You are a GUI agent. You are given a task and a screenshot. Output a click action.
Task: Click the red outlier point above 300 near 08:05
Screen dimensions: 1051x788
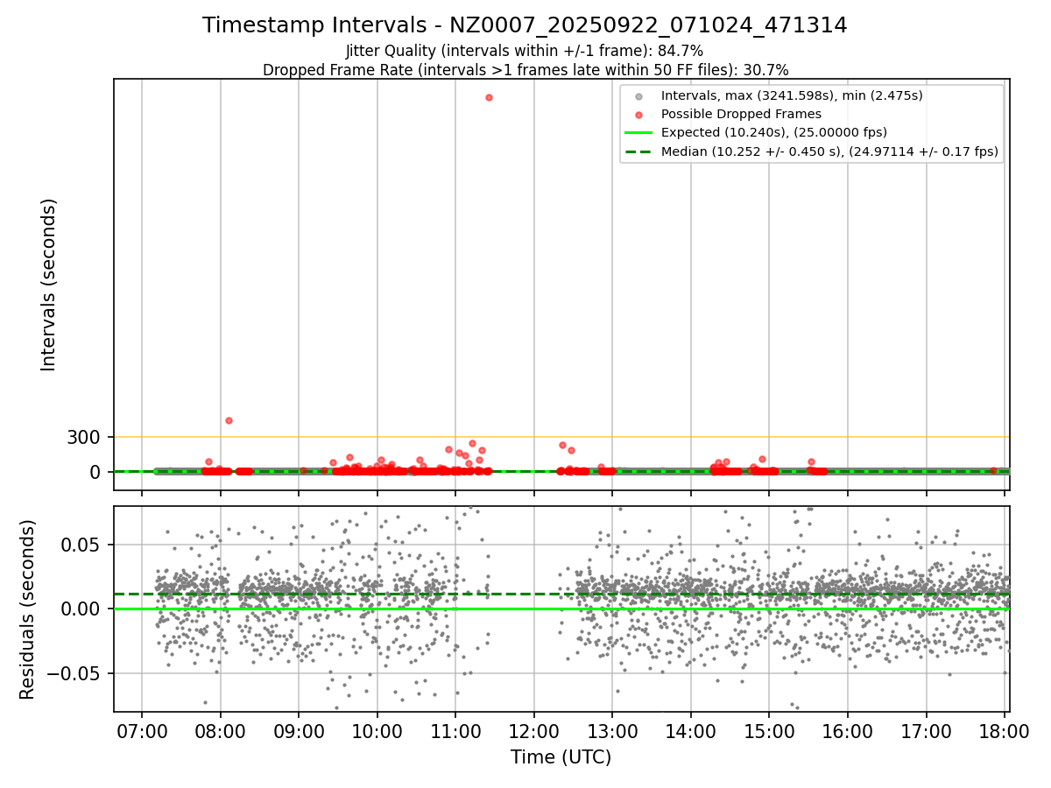click(229, 420)
